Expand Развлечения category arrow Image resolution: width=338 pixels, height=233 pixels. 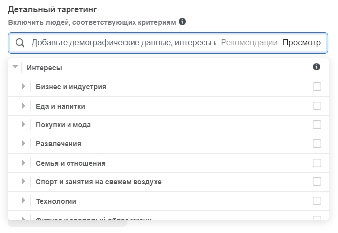coord(24,143)
